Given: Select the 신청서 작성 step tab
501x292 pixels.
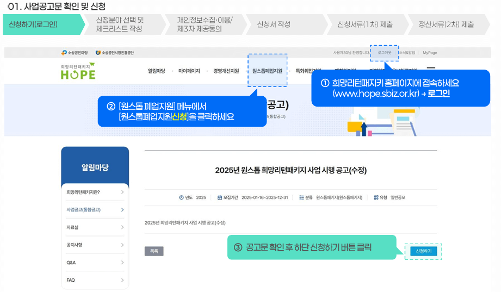Looking at the screenshot, I should [287, 24].
